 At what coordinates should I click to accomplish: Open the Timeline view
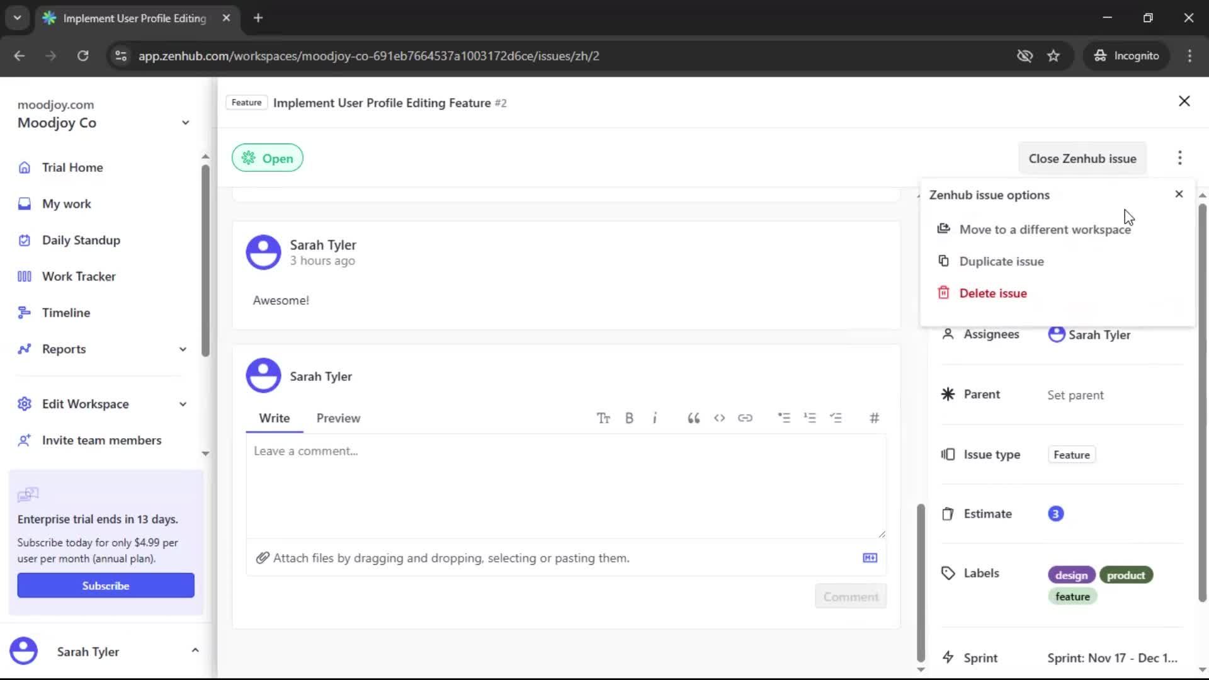(x=65, y=312)
